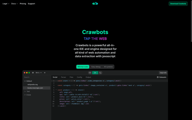Click the 'price: sel' code line

click(75, 99)
